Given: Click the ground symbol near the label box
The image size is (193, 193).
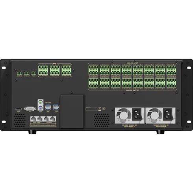Looking at the screenshot, I should [104, 109].
